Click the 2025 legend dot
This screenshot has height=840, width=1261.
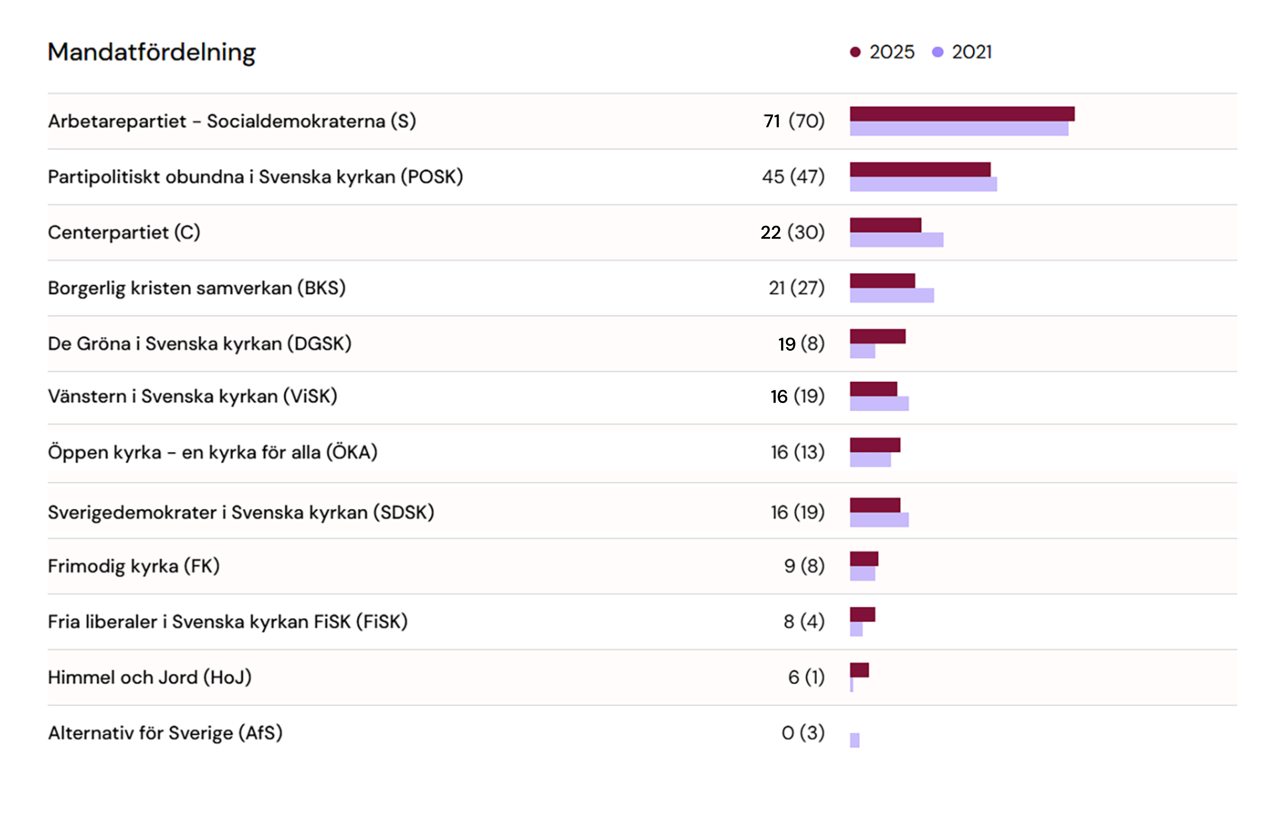pyautogui.click(x=855, y=52)
